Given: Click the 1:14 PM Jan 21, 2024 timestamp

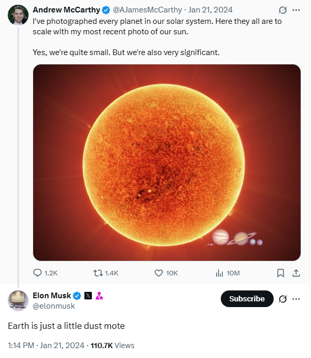Looking at the screenshot, I should (x=47, y=345).
